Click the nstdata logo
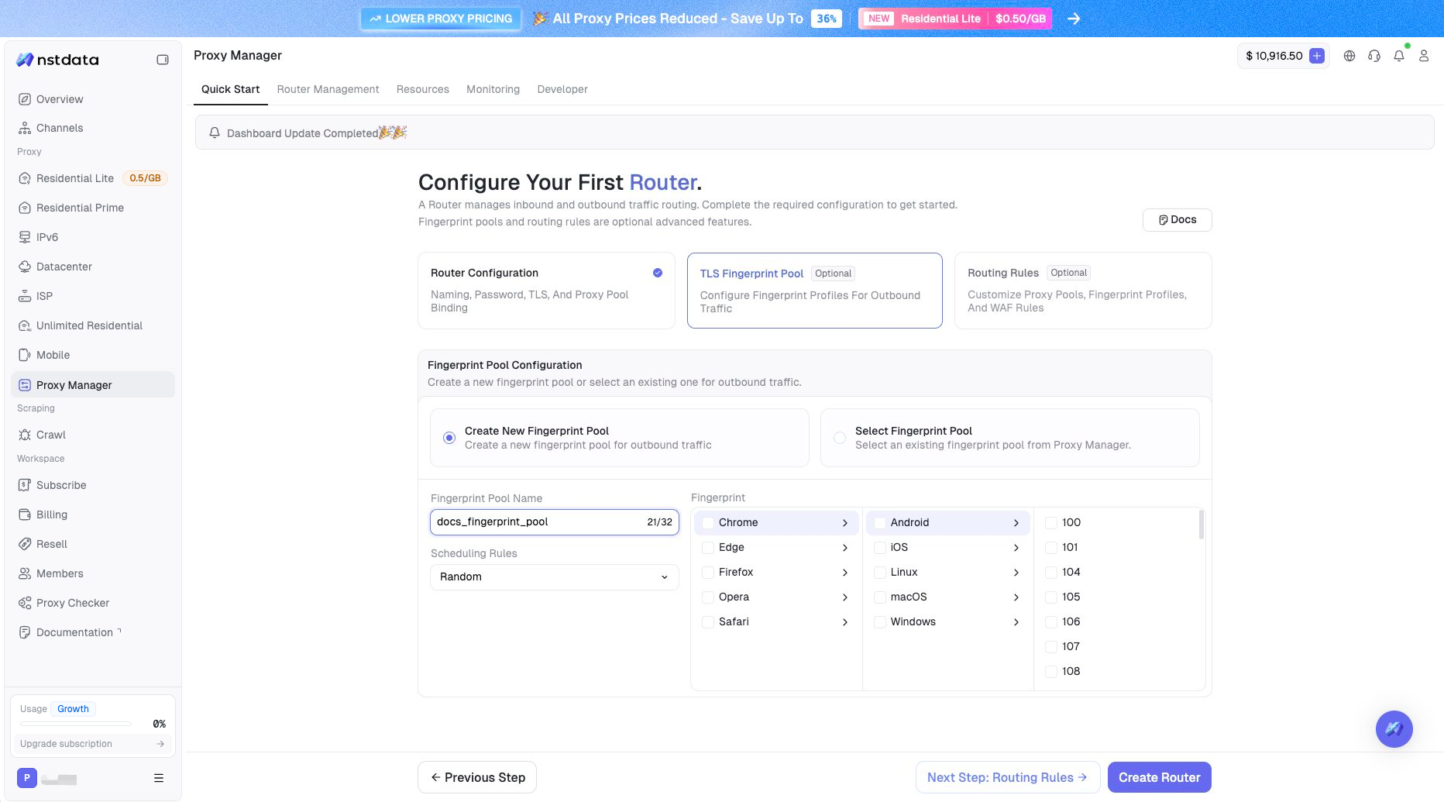The width and height of the screenshot is (1444, 802). (x=58, y=60)
